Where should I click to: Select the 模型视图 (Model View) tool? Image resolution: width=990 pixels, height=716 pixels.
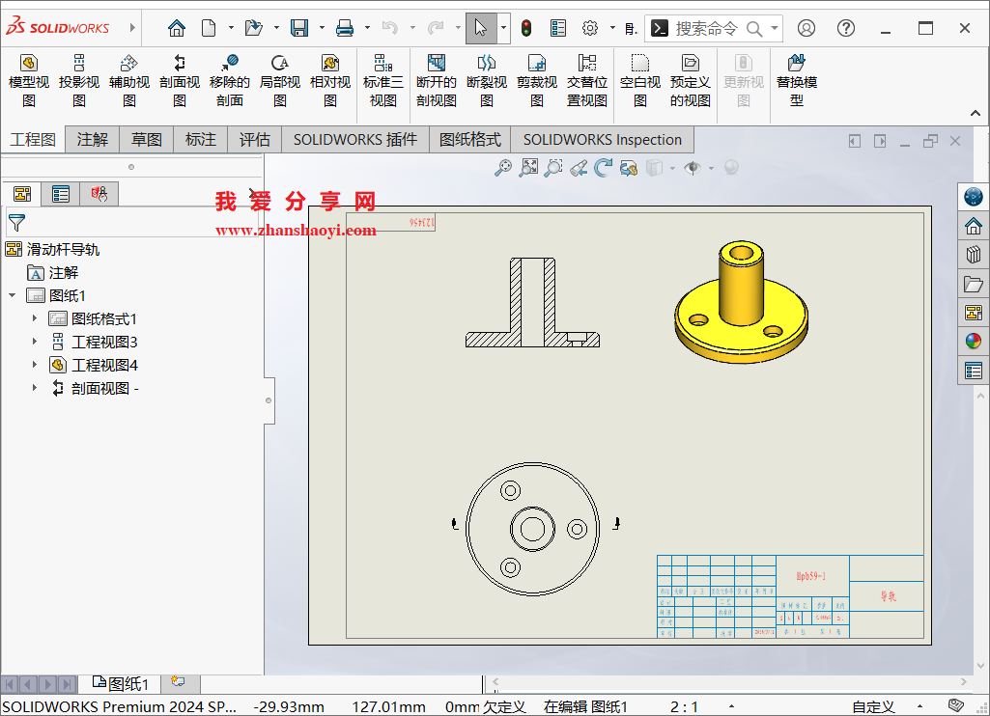pyautogui.click(x=28, y=80)
